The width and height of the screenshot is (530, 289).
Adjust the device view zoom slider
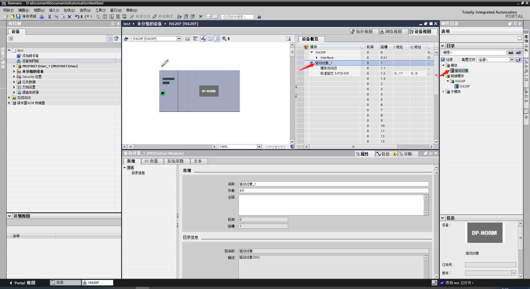point(275,146)
